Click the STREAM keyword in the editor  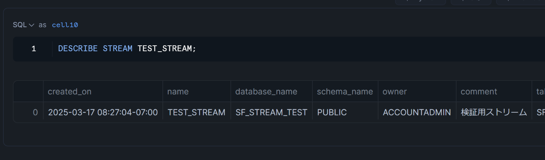pyautogui.click(x=118, y=49)
